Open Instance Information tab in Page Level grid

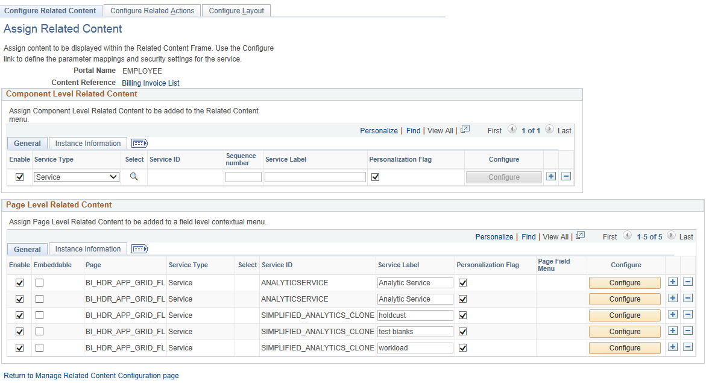point(88,248)
